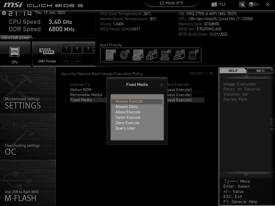Click the F1: General Help hint

[x=240, y=202]
